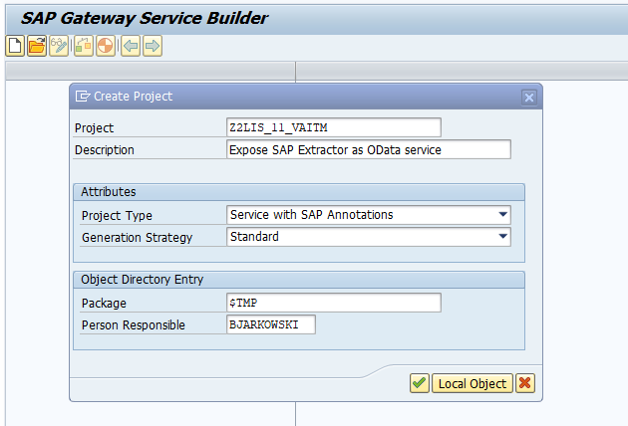628x426 pixels.
Task: Click Generate Runtime Objects icon
Action: tap(106, 46)
